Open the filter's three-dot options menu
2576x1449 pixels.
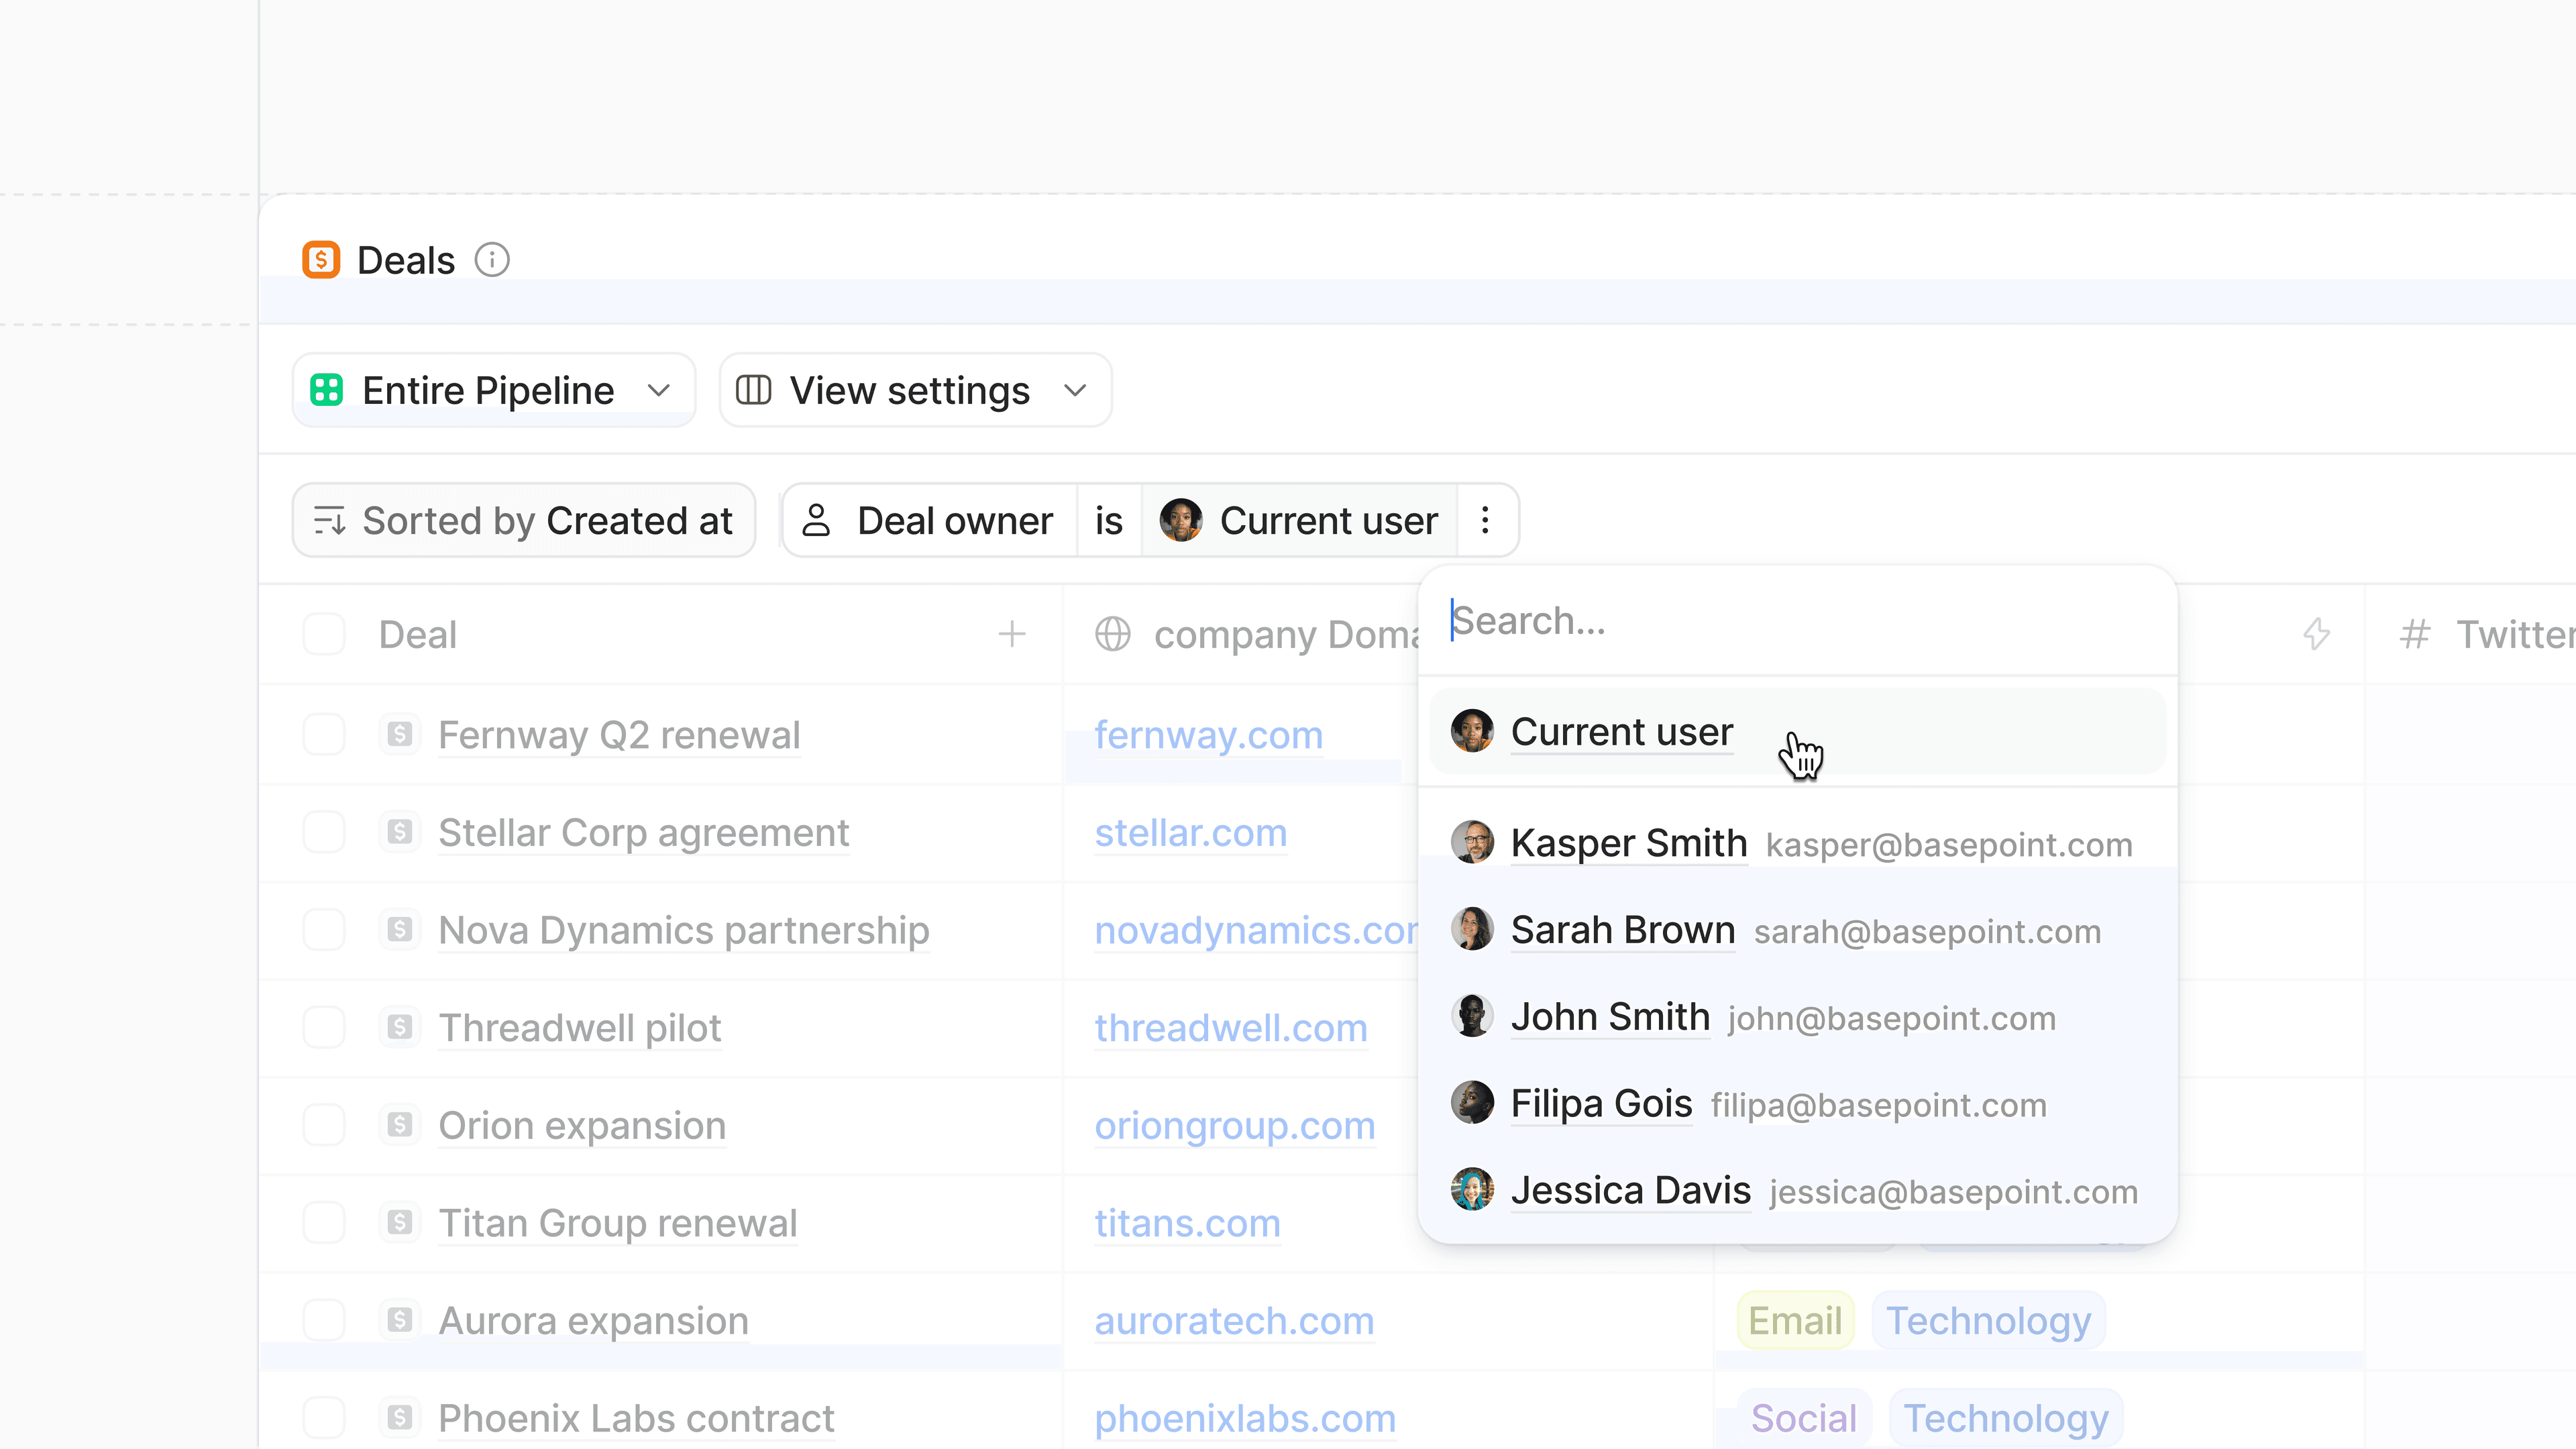pos(1485,520)
